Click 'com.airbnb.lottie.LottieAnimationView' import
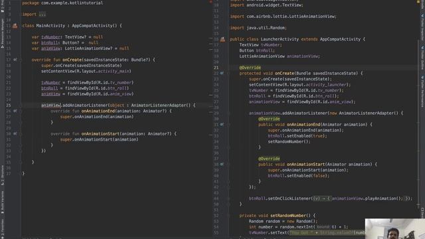Screen dimensions: 425x239 [x=291, y=17]
